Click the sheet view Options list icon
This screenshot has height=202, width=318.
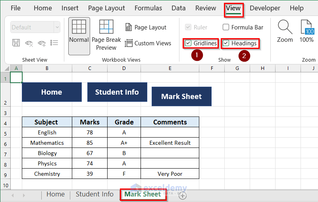pyautogui.click(x=54, y=43)
